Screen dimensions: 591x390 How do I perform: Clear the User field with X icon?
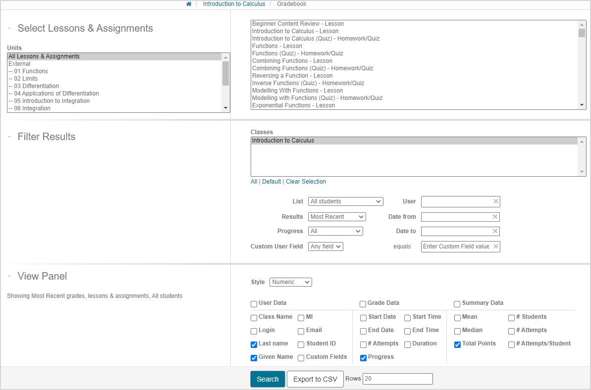495,201
